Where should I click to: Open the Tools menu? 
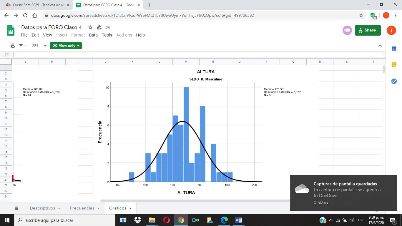(x=107, y=35)
